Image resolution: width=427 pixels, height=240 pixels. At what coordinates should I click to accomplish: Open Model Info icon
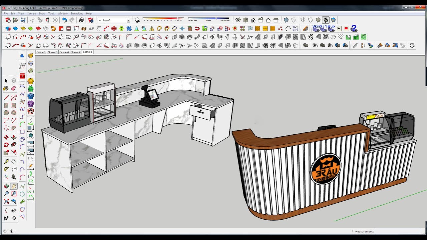coord(91,20)
